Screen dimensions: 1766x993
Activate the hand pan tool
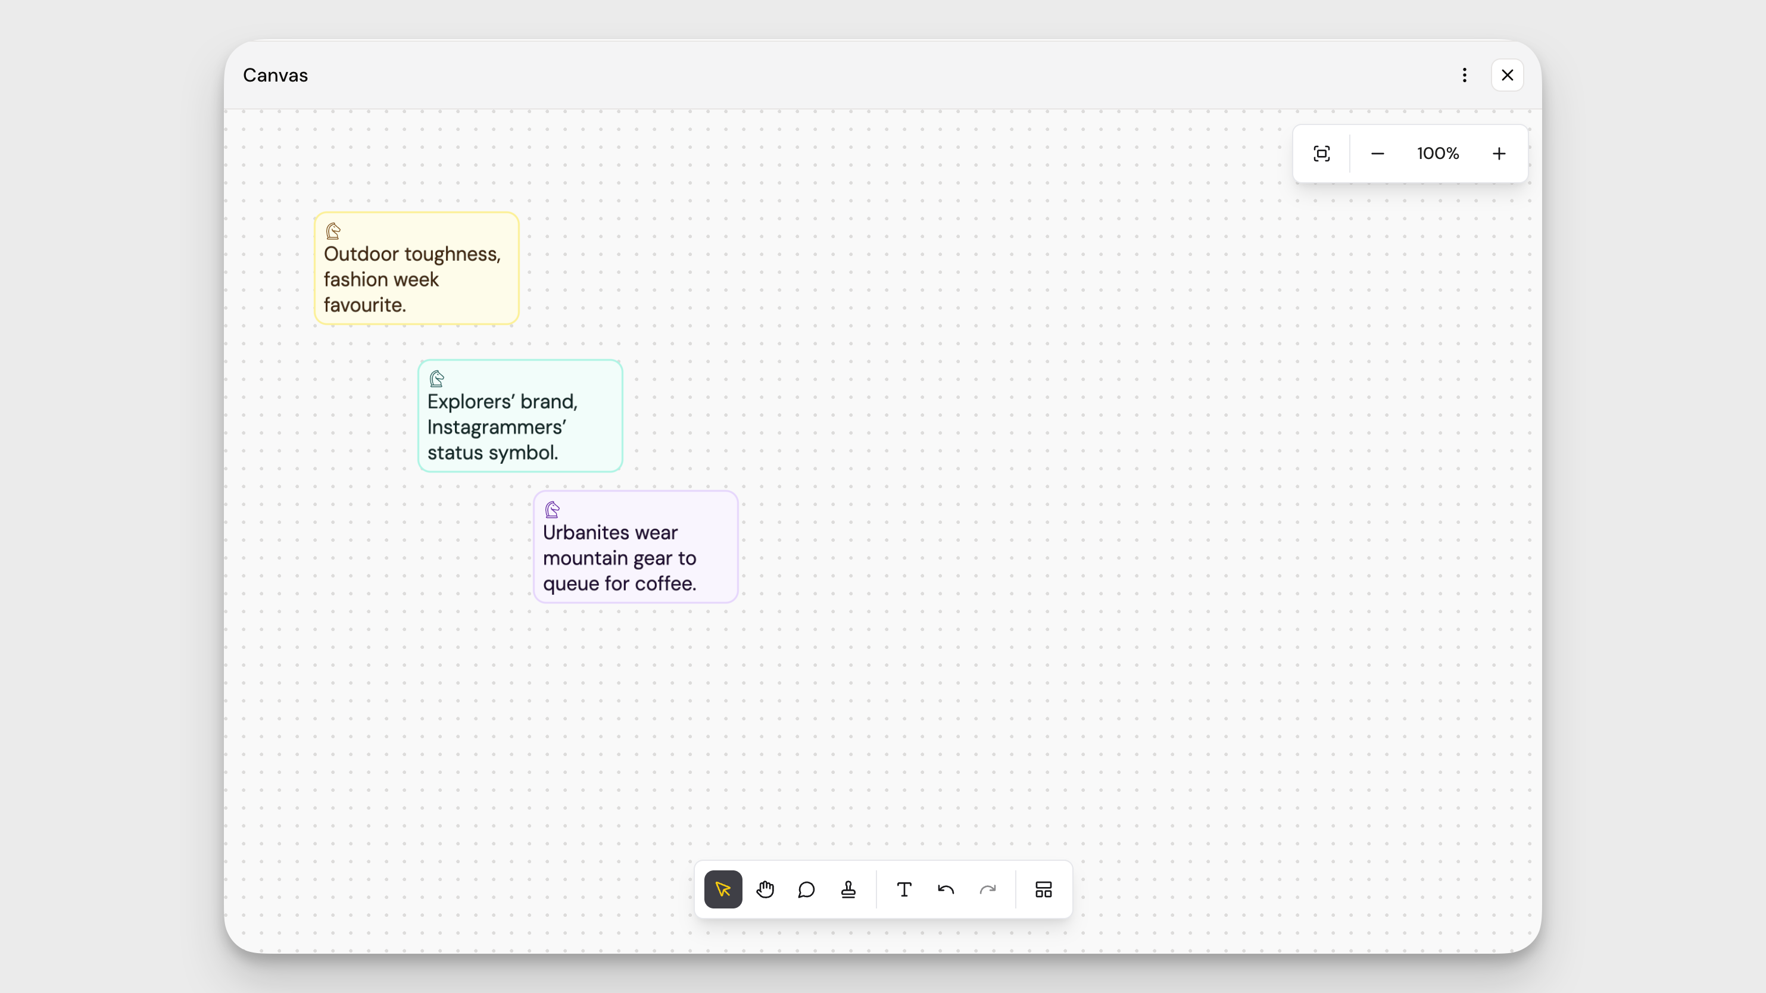(x=765, y=889)
